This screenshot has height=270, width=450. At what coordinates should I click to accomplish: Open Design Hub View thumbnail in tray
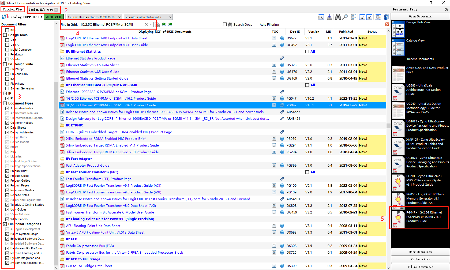point(398,29)
